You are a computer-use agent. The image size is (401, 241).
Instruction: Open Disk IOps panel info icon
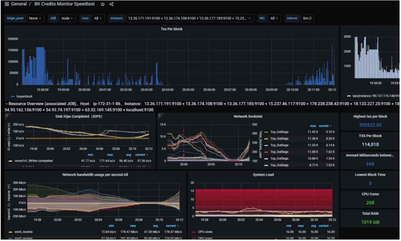pyautogui.click(x=7, y=116)
